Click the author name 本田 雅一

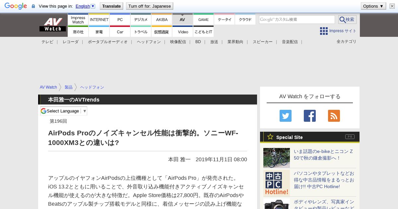coord(179,159)
